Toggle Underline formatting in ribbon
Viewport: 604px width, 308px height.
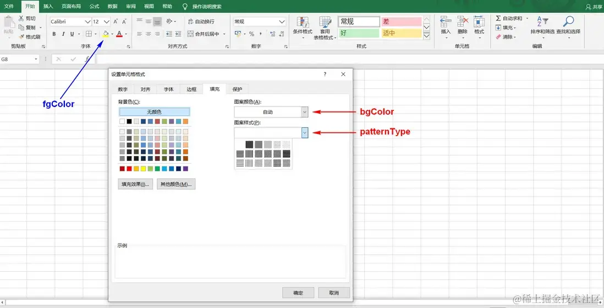(x=72, y=34)
